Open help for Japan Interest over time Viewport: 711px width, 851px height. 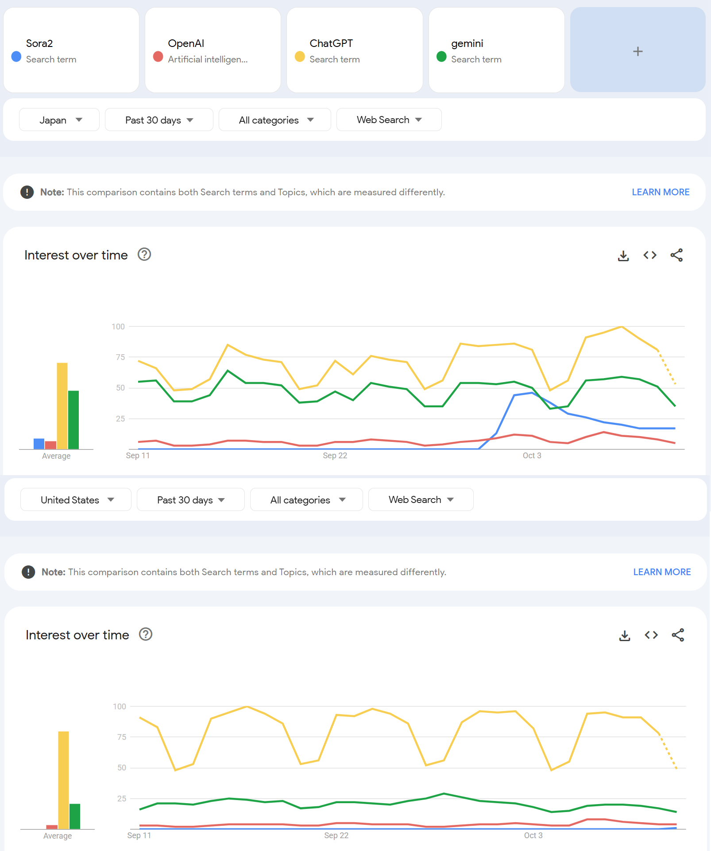click(144, 255)
